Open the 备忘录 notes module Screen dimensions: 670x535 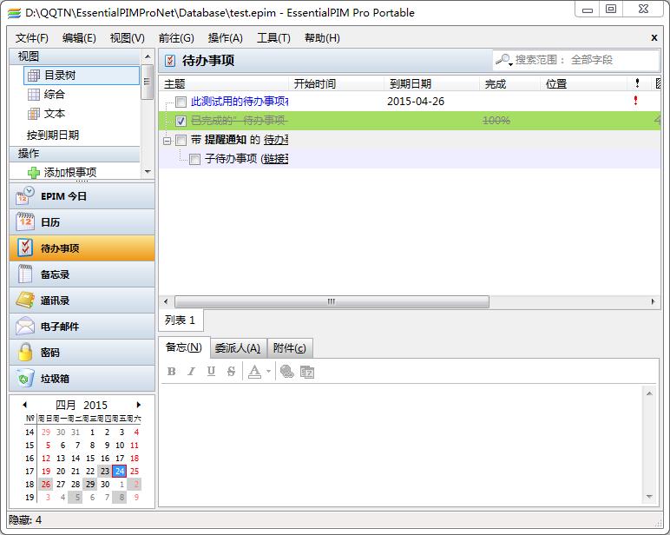(82, 274)
